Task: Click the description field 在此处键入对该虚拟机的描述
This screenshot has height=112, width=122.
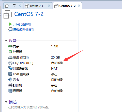Action: (29, 107)
